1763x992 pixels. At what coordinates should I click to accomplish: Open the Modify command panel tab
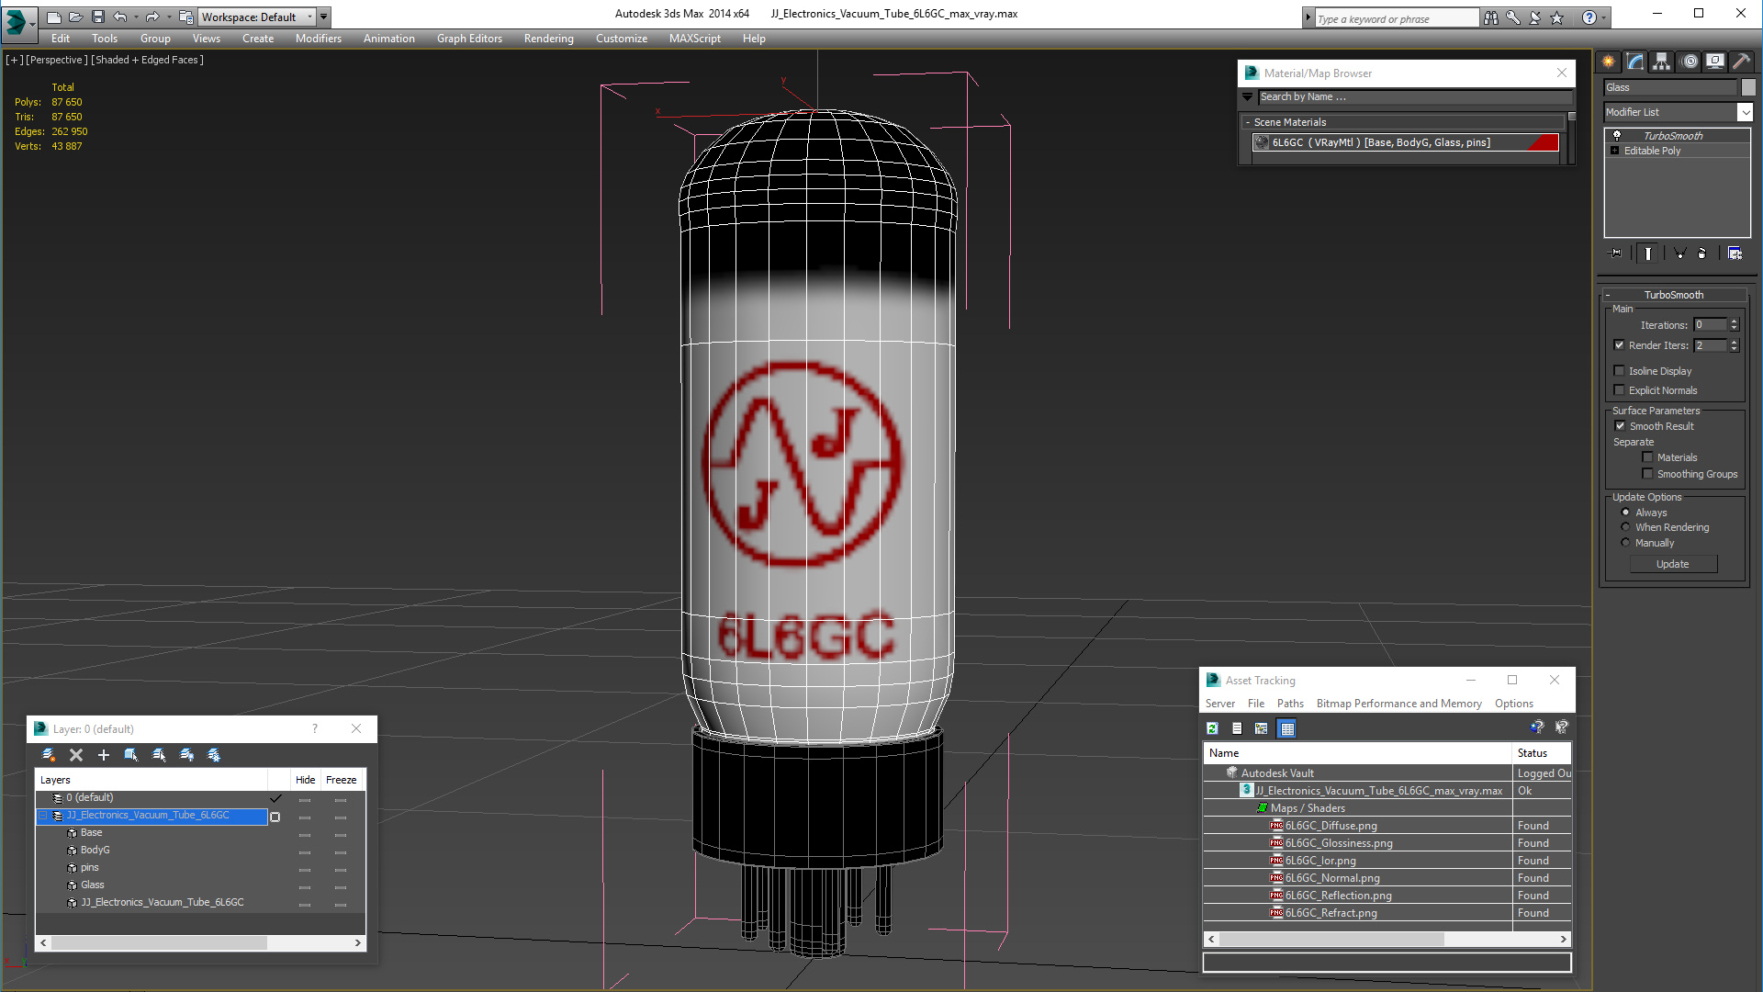point(1635,62)
